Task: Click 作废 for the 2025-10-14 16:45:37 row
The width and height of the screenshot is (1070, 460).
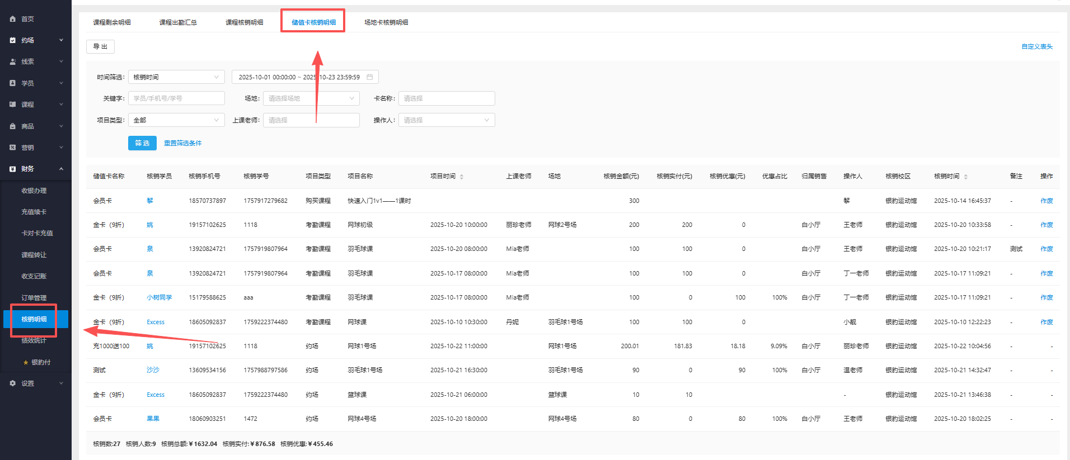Action: 1046,201
